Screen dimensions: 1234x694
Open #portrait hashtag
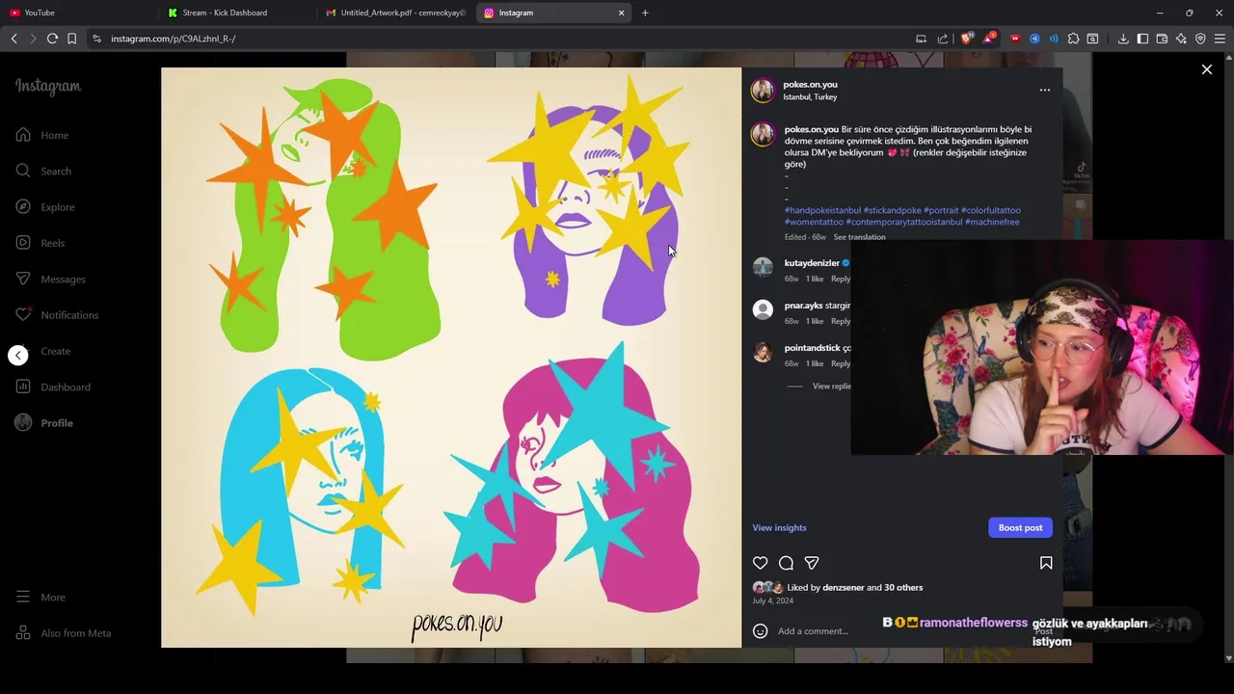click(941, 210)
